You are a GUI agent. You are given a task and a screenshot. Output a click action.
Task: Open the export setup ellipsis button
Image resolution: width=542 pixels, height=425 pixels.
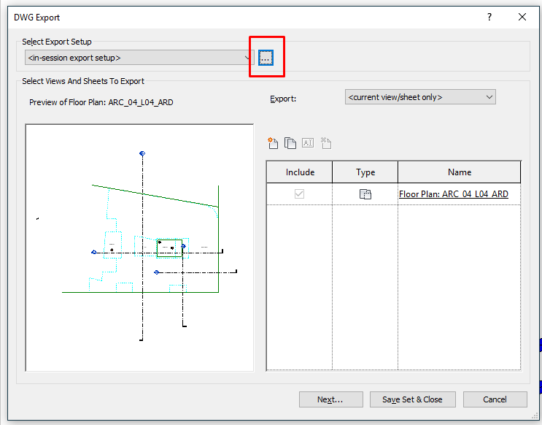click(x=266, y=58)
